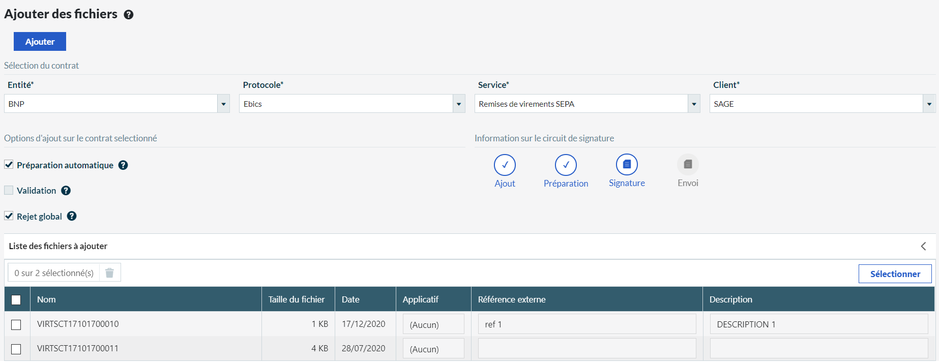Screen dimensions: 939x364
Task: Select the VIRTSCT17101700010 row checkbox
Action: tap(16, 324)
